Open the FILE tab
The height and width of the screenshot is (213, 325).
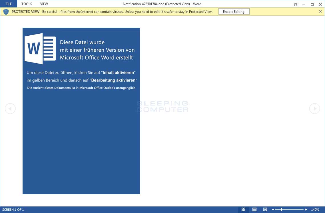(9, 4)
